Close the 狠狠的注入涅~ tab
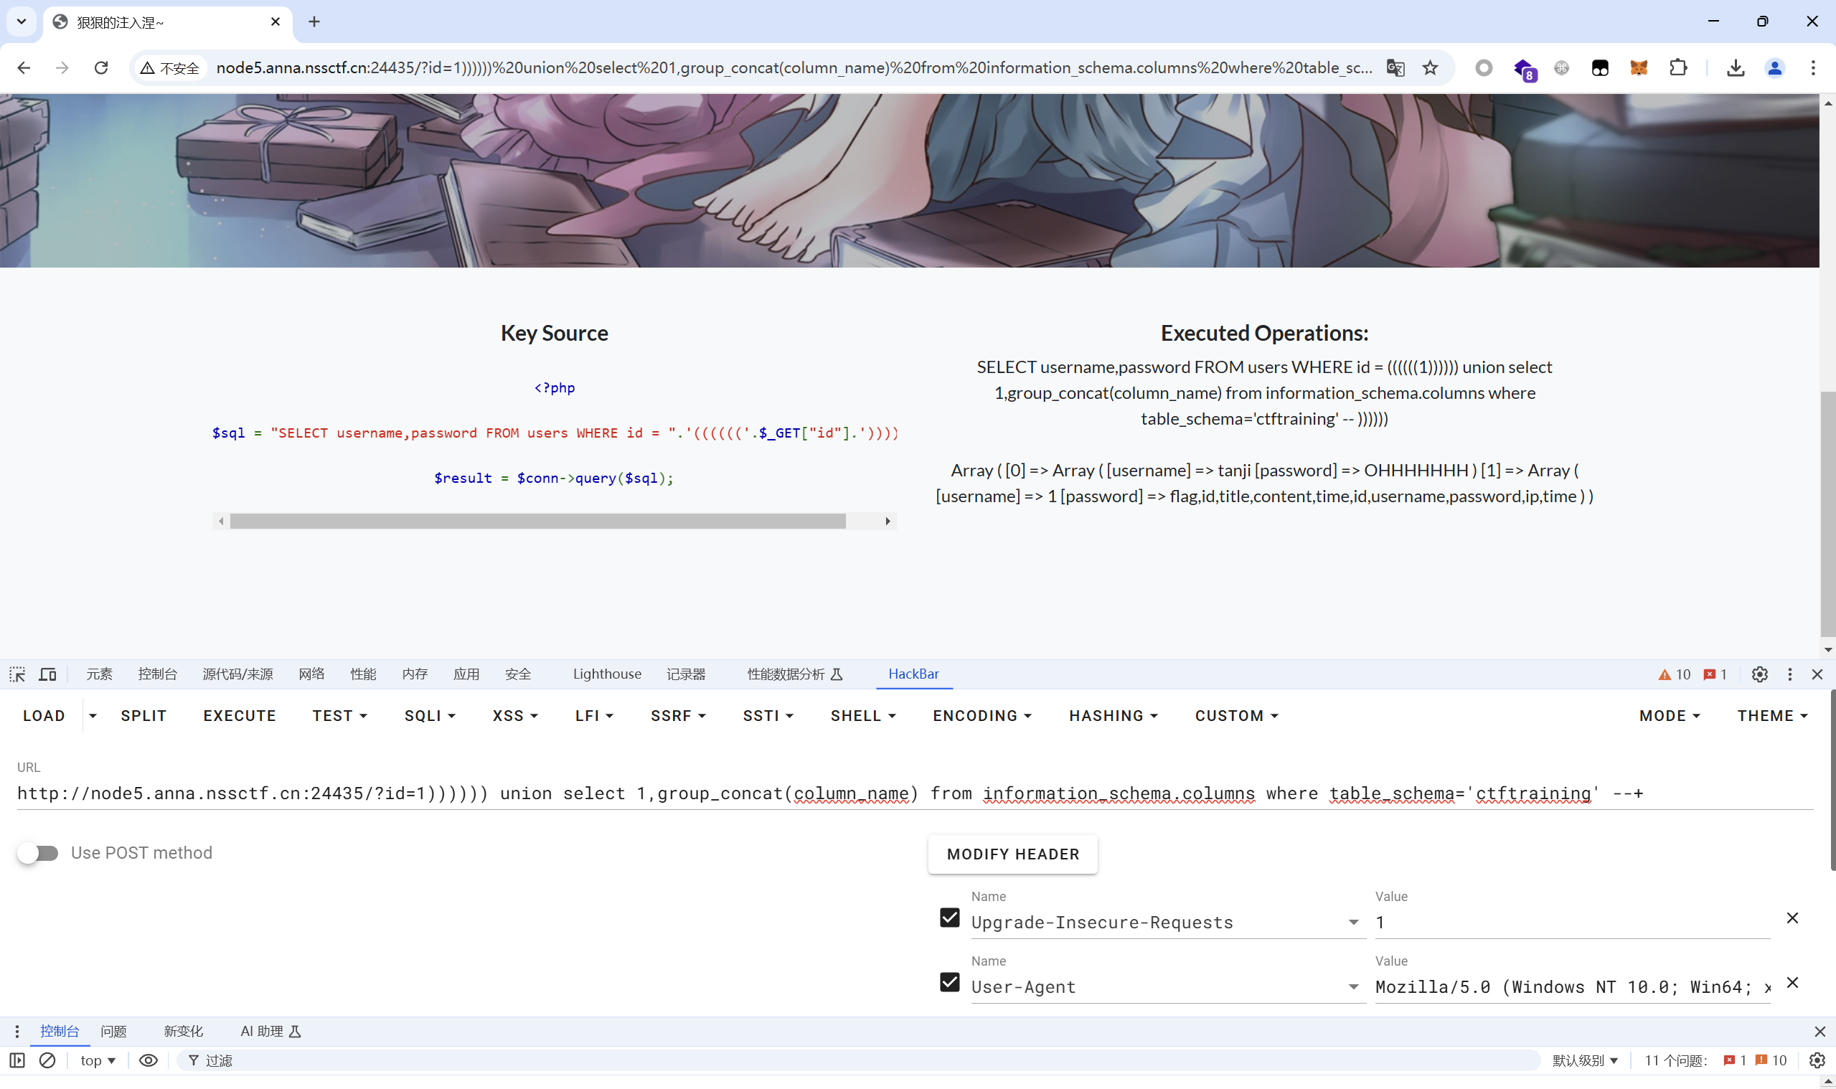Viewport: 1836px width, 1089px height. coord(276,22)
